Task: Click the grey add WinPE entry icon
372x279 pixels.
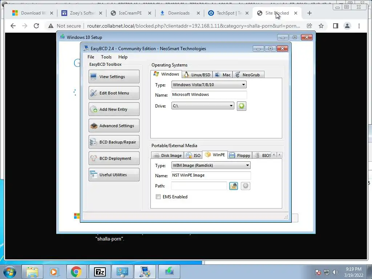Action: click(245, 186)
